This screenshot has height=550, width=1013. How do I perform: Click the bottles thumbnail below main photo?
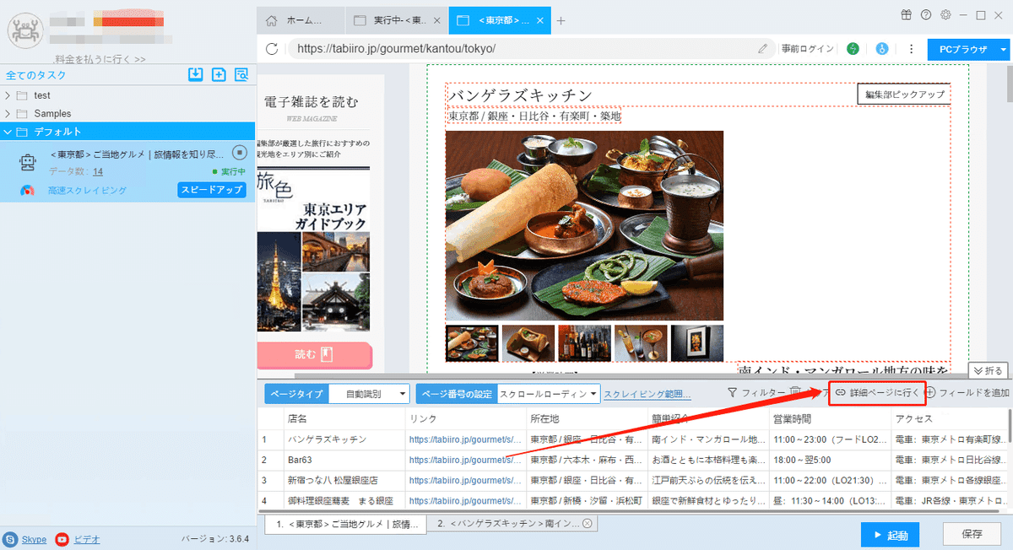point(584,343)
